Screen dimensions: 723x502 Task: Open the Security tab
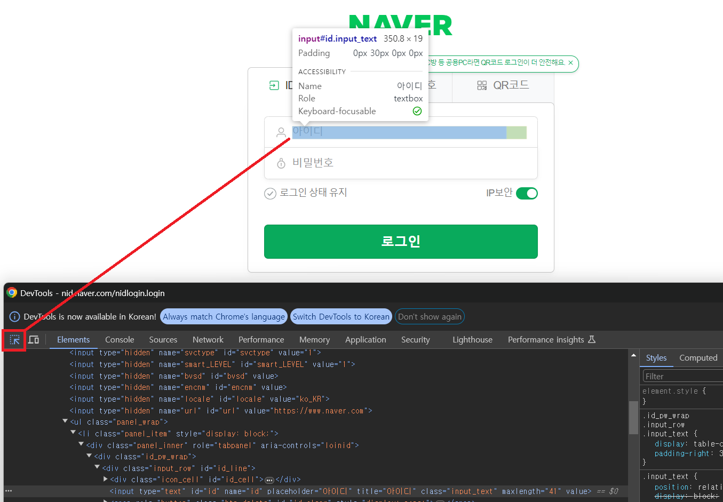pyautogui.click(x=416, y=340)
